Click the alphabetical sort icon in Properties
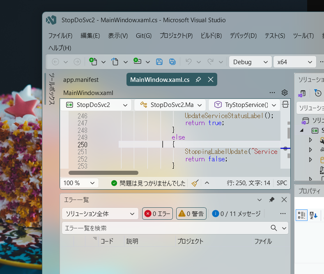The height and width of the screenshot is (274, 324). click(314, 214)
